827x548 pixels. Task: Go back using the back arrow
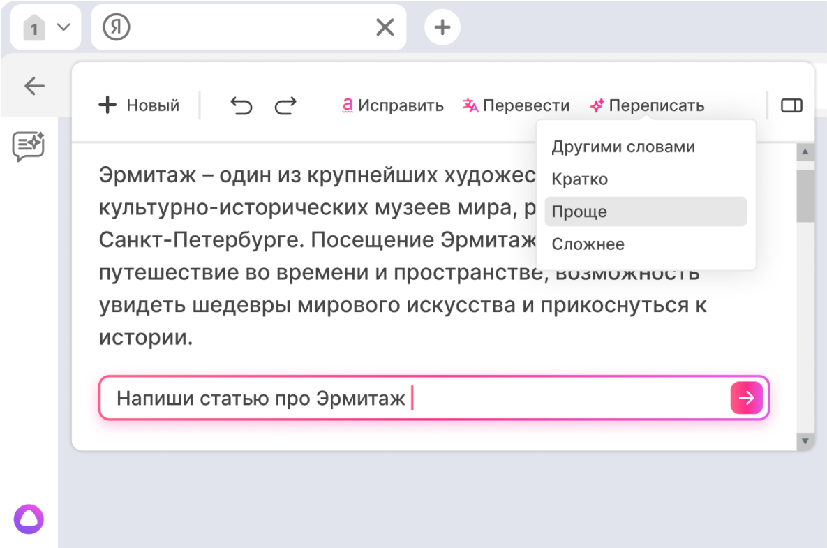tap(33, 86)
